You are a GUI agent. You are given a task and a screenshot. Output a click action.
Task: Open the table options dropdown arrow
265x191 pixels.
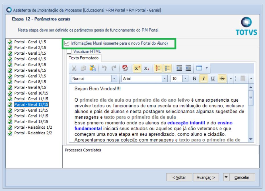click(x=207, y=68)
